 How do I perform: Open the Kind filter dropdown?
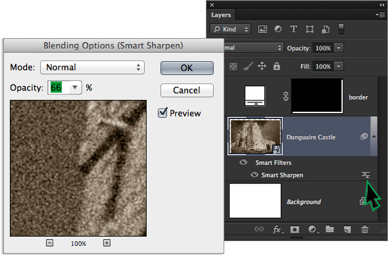pyautogui.click(x=230, y=29)
